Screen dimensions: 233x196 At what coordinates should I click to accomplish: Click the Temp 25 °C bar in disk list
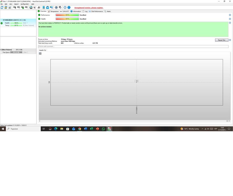coord(16,25)
